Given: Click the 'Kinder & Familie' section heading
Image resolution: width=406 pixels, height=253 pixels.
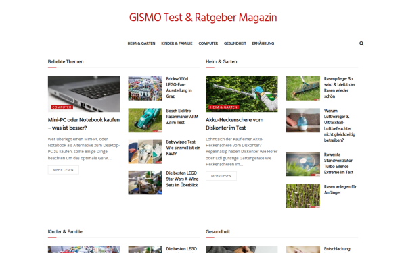Looking at the screenshot, I should click(x=65, y=232).
